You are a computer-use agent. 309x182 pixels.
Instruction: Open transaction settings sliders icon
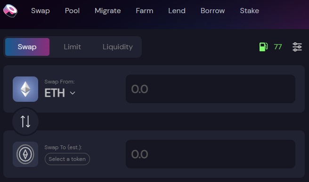297,47
